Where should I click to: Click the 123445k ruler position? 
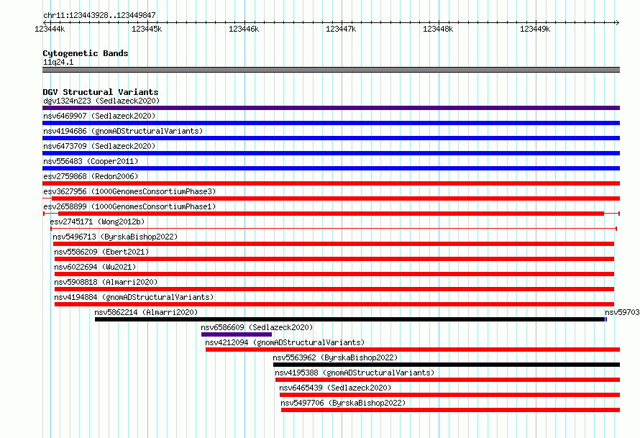pos(147,29)
